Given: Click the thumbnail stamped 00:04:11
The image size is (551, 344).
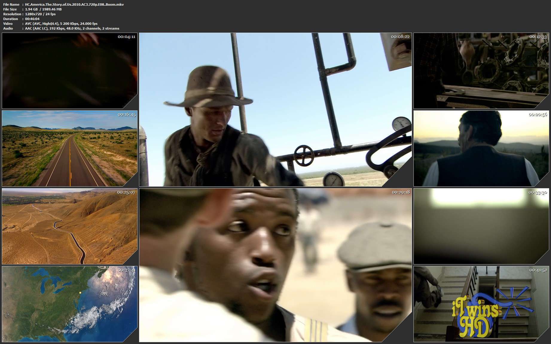Looking at the screenshot, I should [70, 71].
